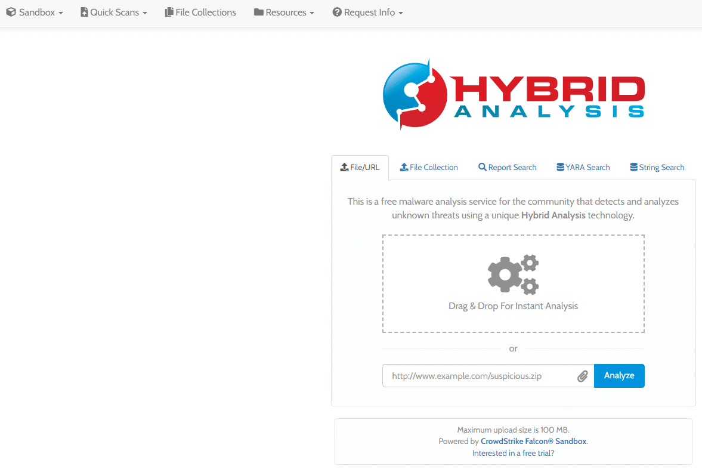
Task: Select the File/URL tab
Action: [x=360, y=168]
